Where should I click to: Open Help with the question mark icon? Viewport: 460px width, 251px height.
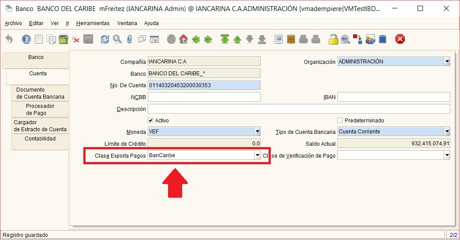(26, 39)
